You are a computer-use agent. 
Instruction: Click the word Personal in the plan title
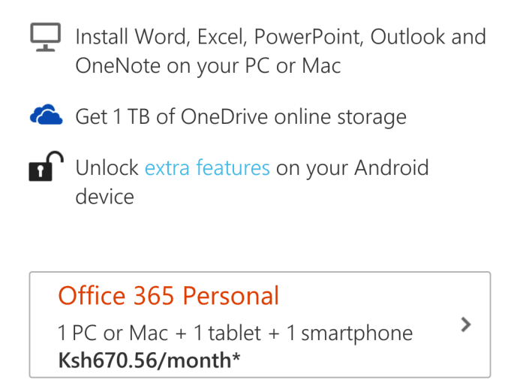pos(231,295)
